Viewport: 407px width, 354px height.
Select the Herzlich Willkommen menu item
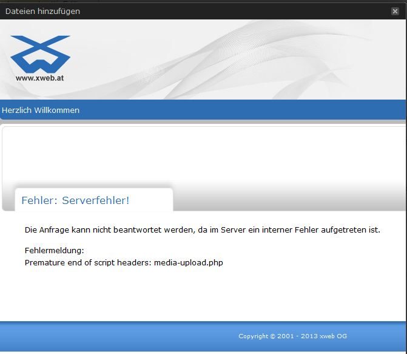[x=41, y=110]
